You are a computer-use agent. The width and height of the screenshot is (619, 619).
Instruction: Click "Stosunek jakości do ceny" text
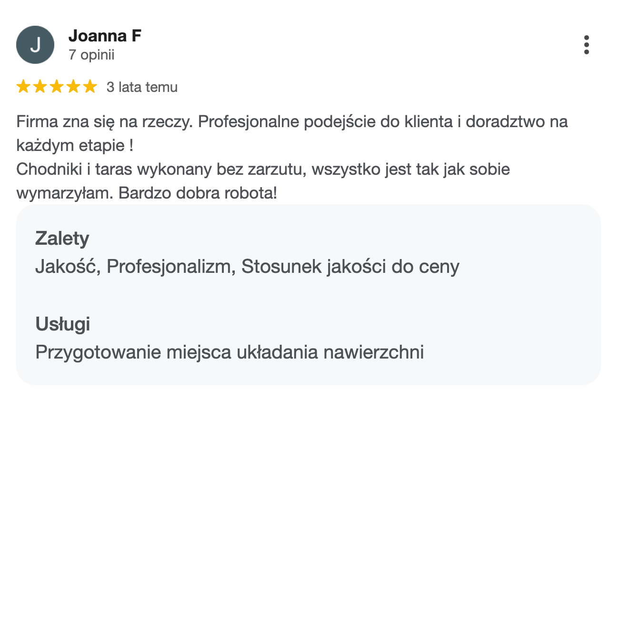350,267
